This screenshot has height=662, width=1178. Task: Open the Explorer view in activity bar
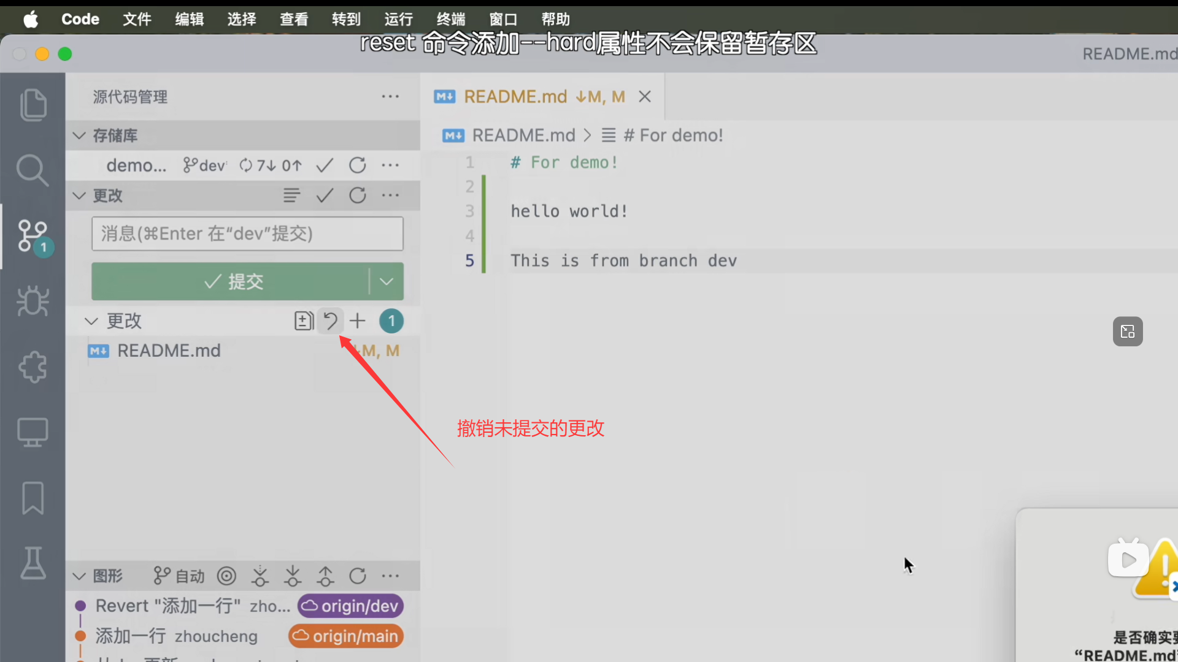pyautogui.click(x=33, y=105)
